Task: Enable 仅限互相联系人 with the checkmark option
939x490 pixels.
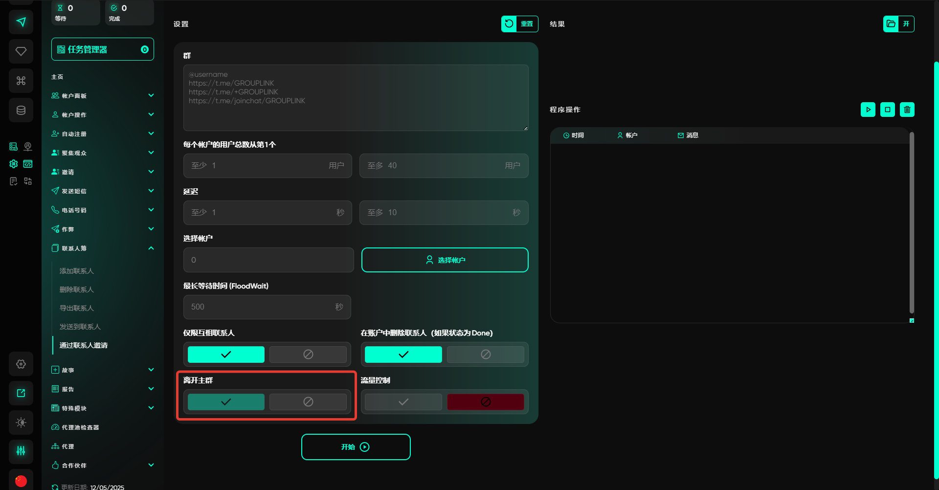Action: (x=226, y=355)
